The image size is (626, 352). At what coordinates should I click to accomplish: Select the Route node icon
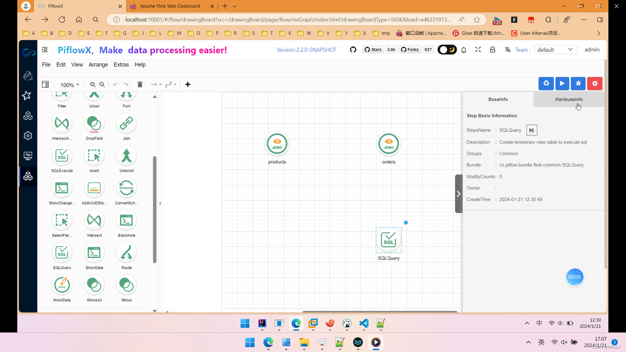[127, 254]
